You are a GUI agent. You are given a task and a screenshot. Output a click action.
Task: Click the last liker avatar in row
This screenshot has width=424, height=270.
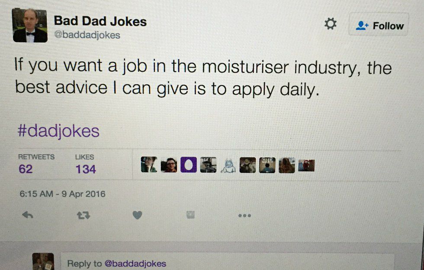coord(306,165)
